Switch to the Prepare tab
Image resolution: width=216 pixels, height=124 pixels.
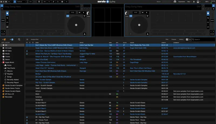[174, 40]
